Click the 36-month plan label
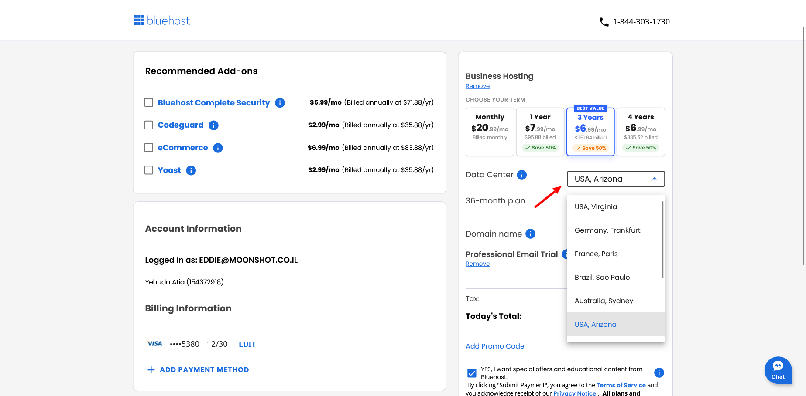 point(495,201)
